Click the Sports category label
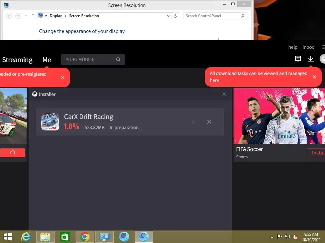This screenshot has height=243, width=325. coord(242,157)
